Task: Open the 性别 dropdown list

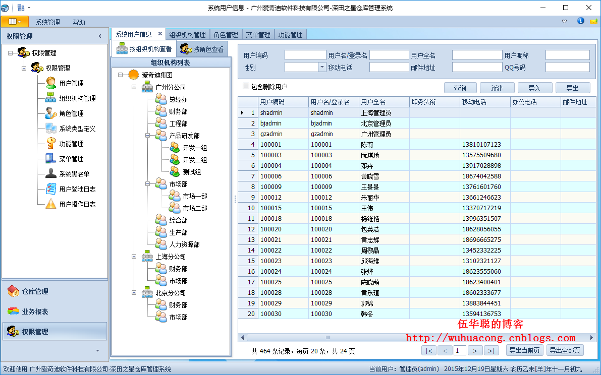Action: click(322, 67)
